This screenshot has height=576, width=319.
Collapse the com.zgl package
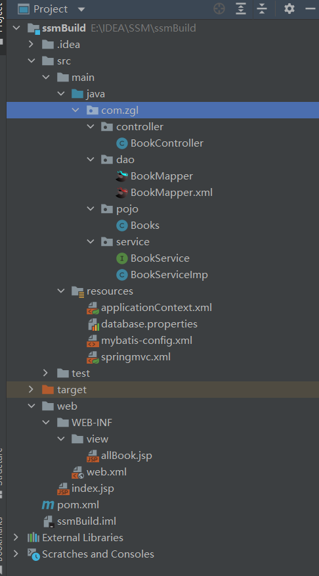coord(75,110)
